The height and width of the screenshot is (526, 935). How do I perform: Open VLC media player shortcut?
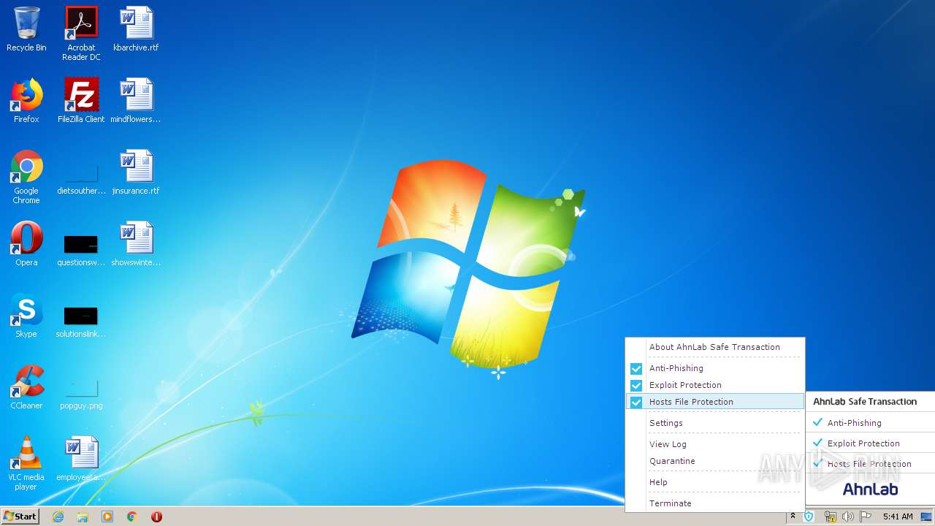coord(26,463)
